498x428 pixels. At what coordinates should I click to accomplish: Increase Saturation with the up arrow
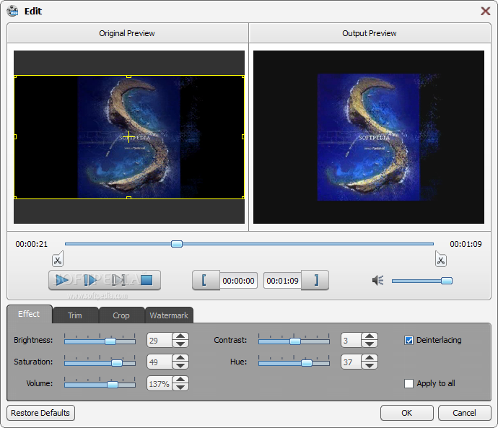(180, 358)
